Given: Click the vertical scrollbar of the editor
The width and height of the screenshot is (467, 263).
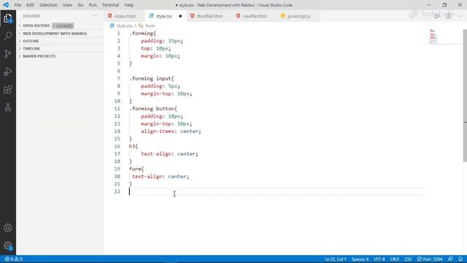Looking at the screenshot, I should pyautogui.click(x=465, y=96).
